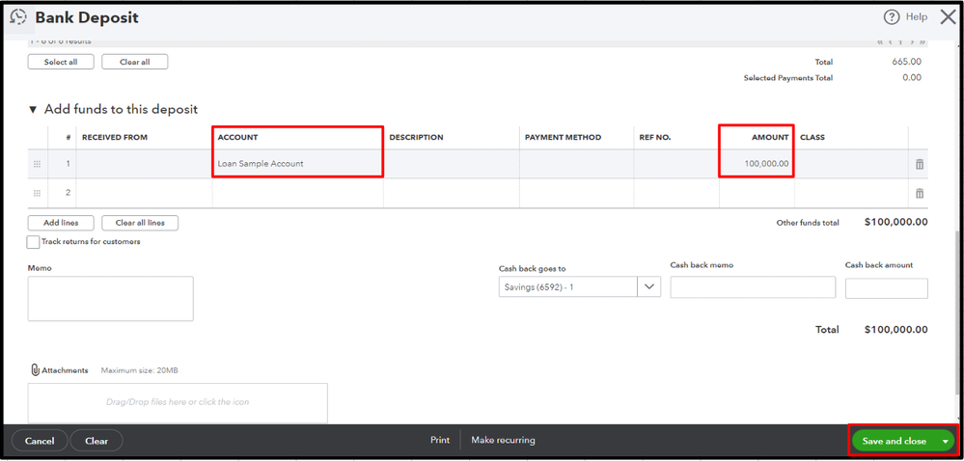The height and width of the screenshot is (461, 964).
Task: Click the Help link text
Action: [x=916, y=17]
